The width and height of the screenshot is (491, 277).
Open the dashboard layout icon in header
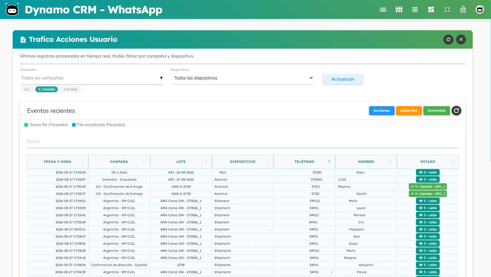click(431, 9)
